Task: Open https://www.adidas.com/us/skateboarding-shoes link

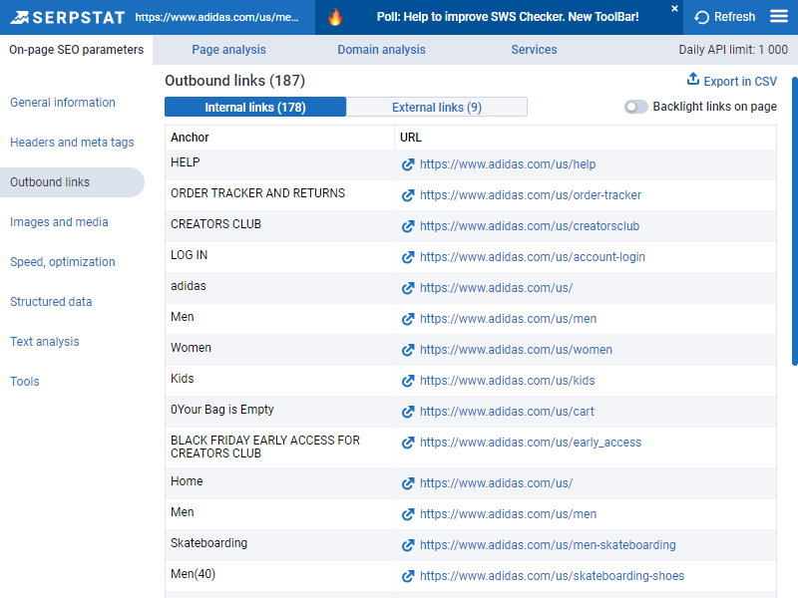Action: pos(552,576)
